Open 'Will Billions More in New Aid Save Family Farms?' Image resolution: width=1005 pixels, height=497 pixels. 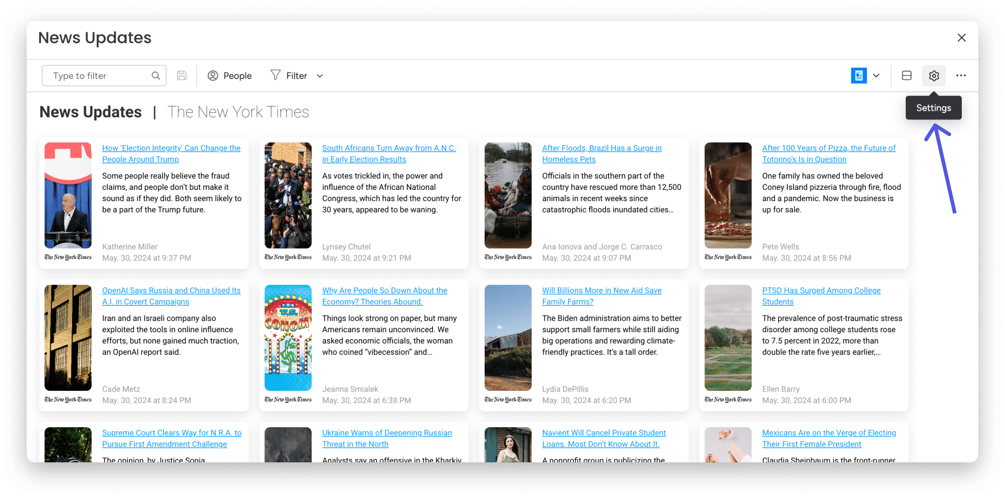[x=602, y=296]
